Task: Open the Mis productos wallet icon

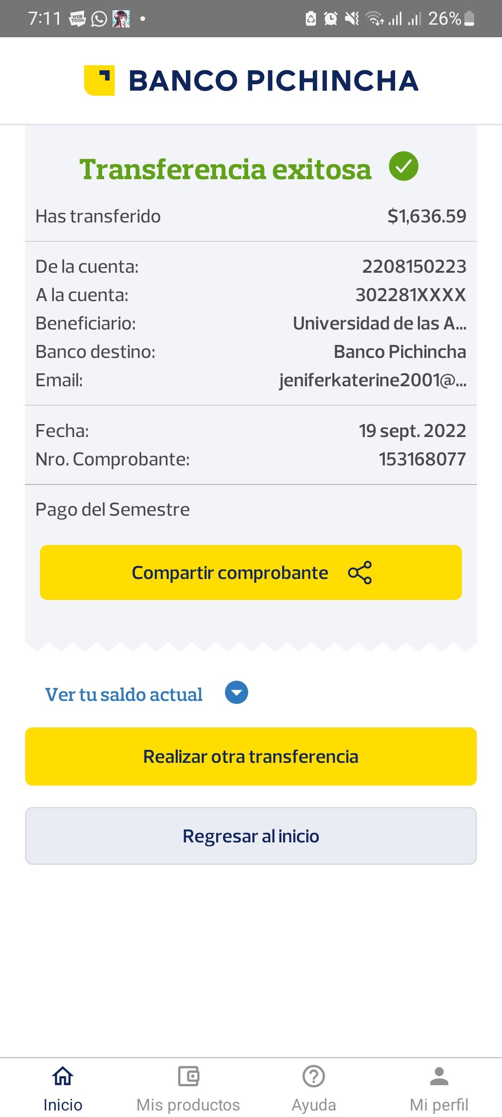Action: point(188,1076)
